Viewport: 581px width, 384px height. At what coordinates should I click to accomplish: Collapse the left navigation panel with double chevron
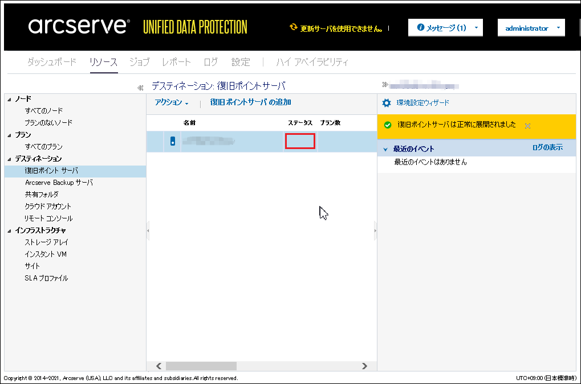pos(140,88)
